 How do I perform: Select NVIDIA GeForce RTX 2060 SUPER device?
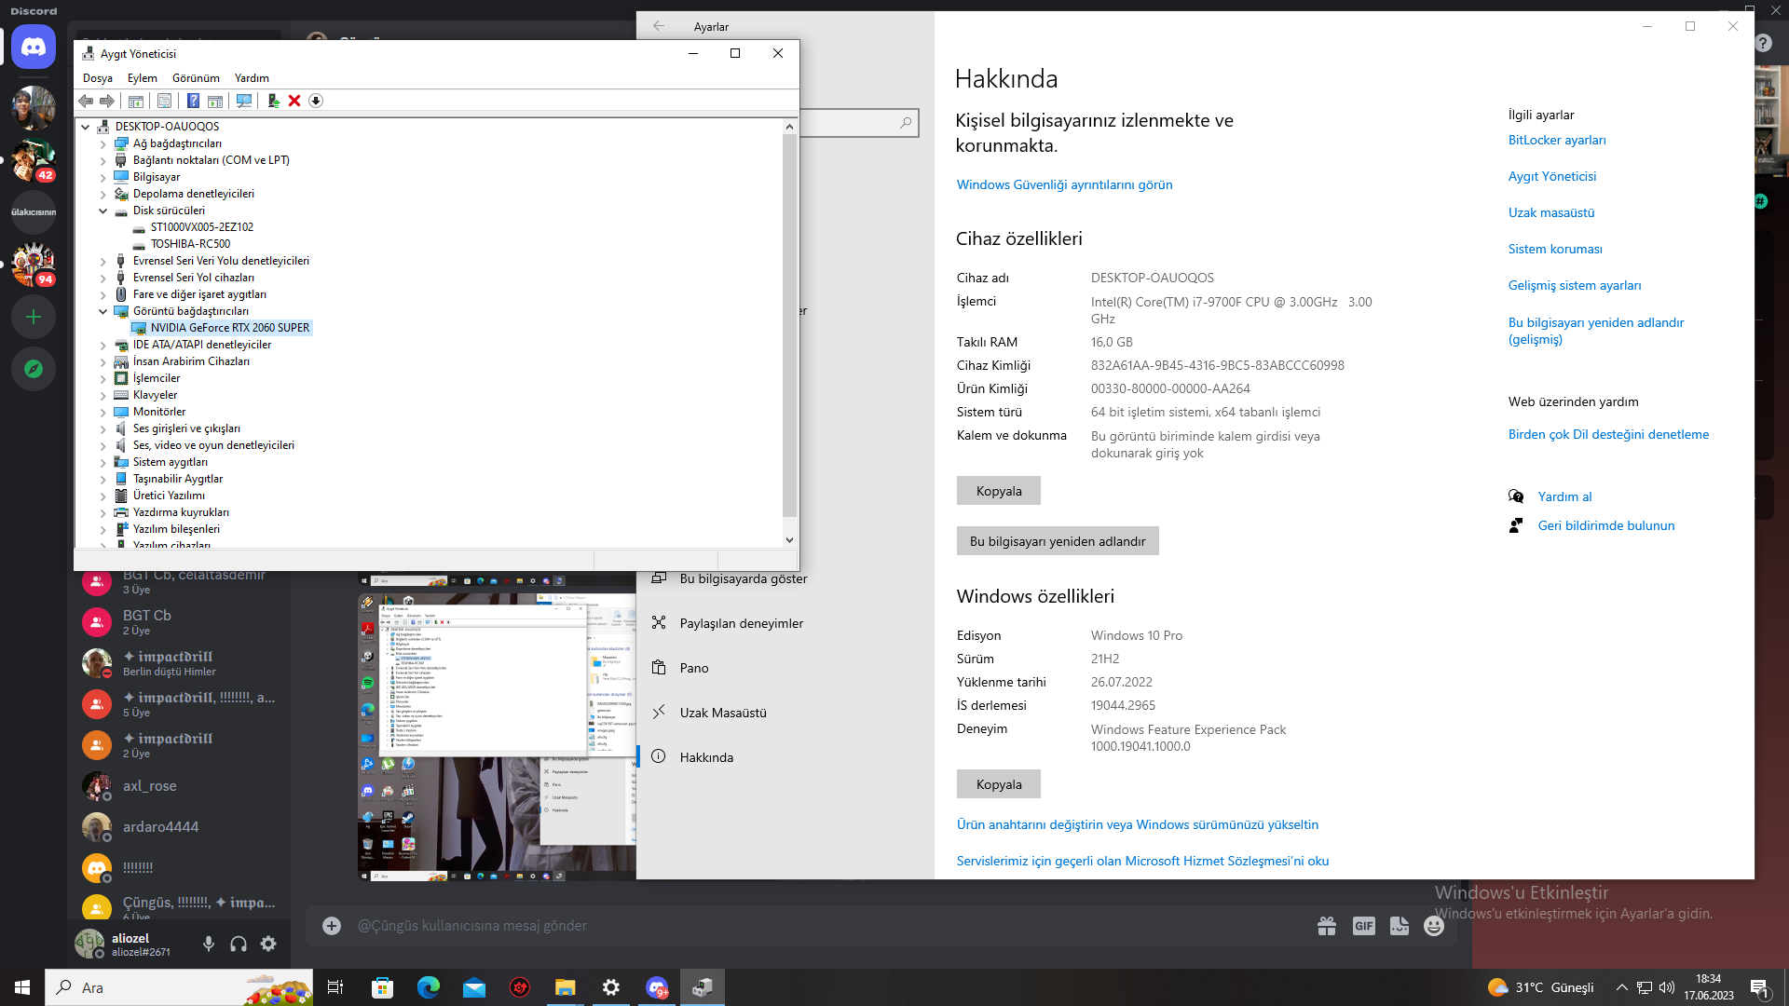click(229, 328)
